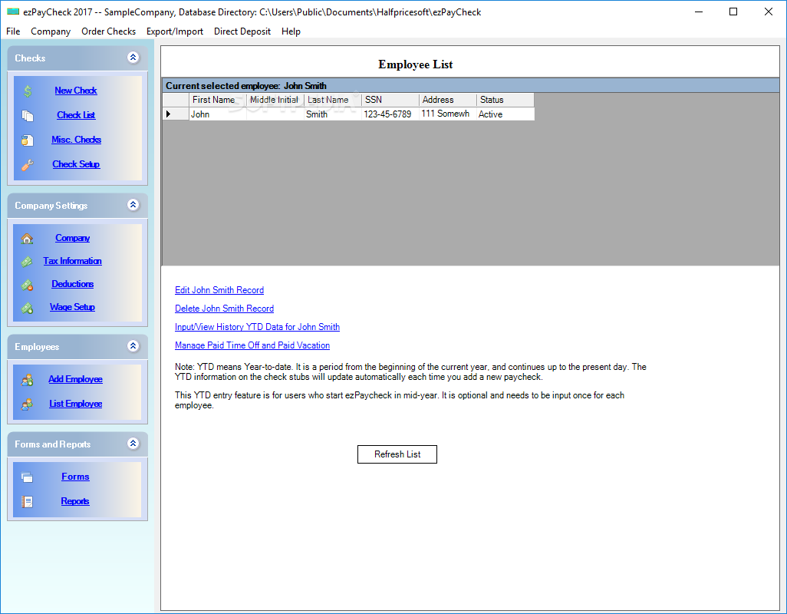787x614 pixels.
Task: Open Input/View History YTD Data link
Action: (x=258, y=327)
